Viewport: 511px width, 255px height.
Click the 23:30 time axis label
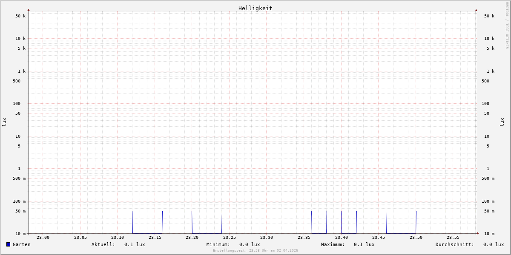267,238
